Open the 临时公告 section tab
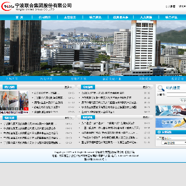This screenshot has width=186, height=186. (10, 118)
